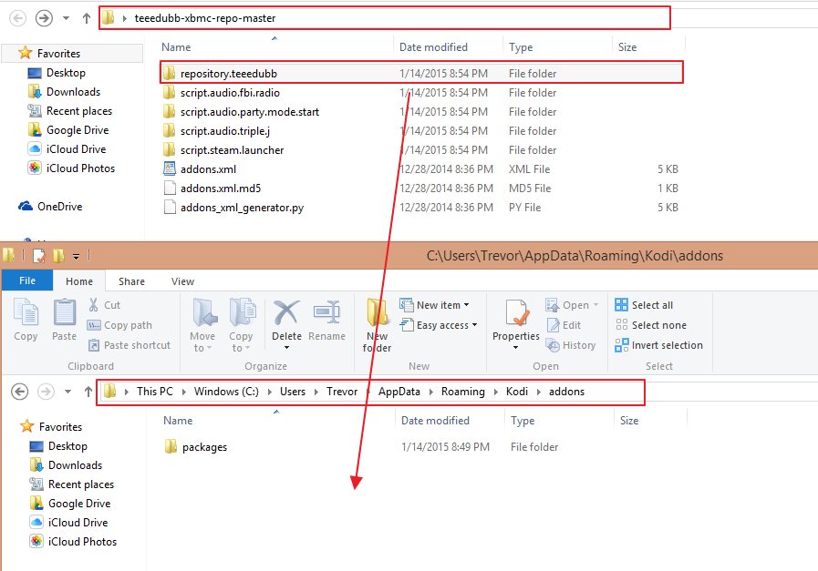Select OneDrive in the upper navigation pane
The height and width of the screenshot is (571, 818).
click(50, 207)
